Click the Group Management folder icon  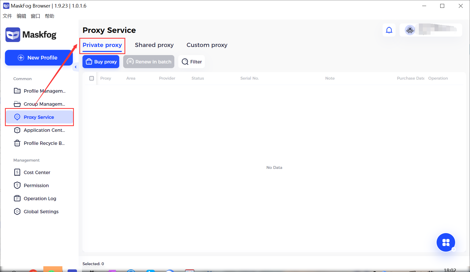[17, 104]
